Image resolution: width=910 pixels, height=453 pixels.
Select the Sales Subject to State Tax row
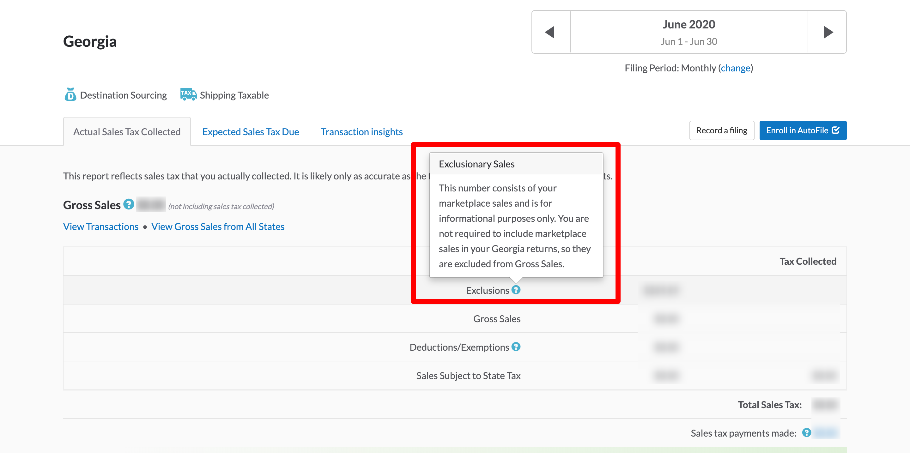tap(468, 375)
